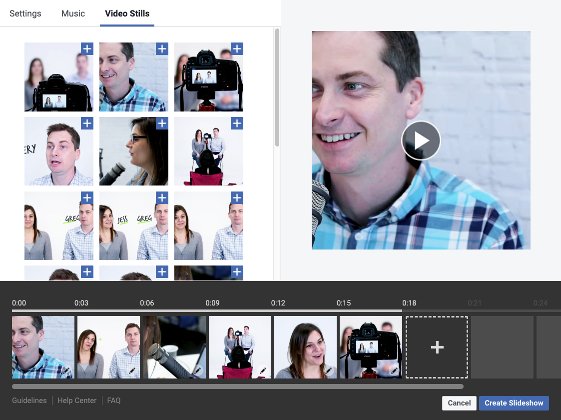Add the camera still using its plus icon

pos(87,49)
